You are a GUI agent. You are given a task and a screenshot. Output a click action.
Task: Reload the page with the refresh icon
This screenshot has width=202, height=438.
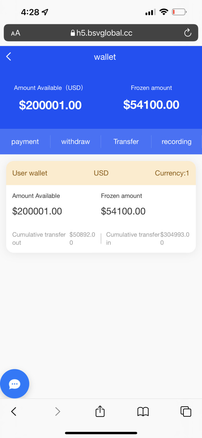(188, 33)
